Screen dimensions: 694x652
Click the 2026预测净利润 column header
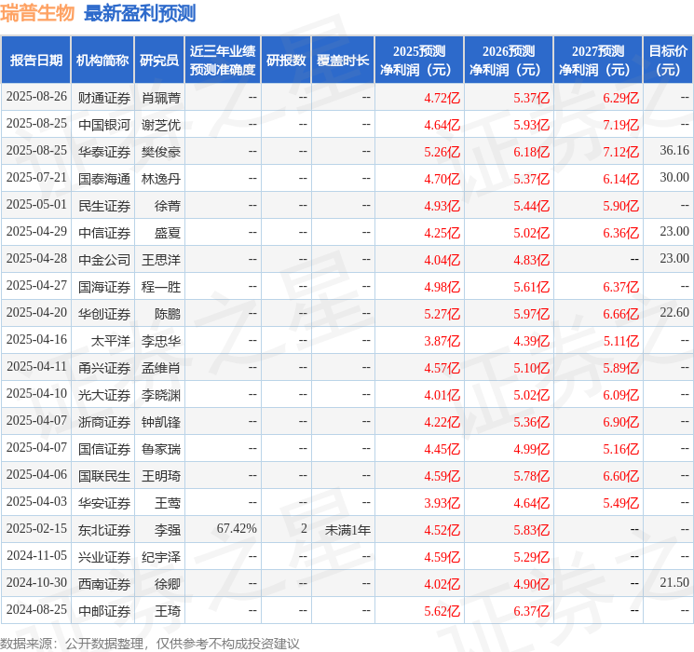pyautogui.click(x=509, y=61)
